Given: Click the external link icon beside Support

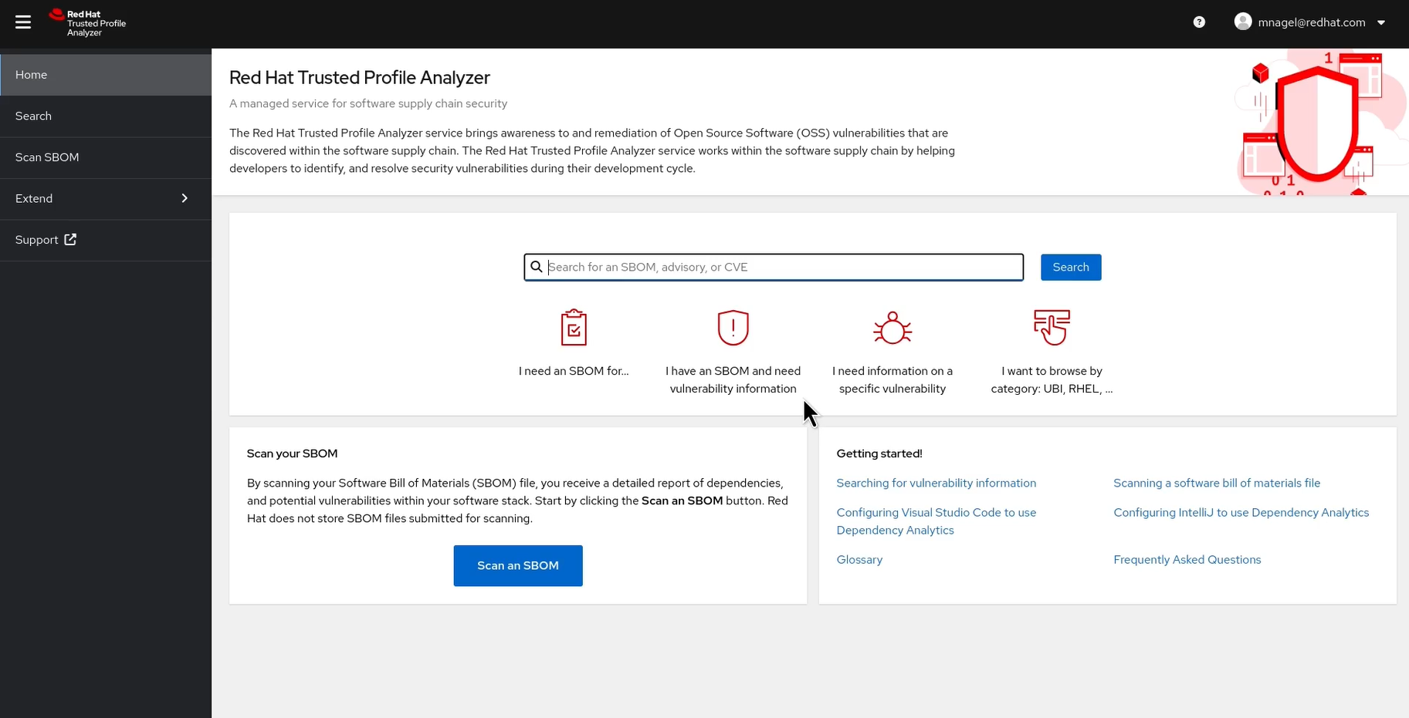Looking at the screenshot, I should 70,239.
